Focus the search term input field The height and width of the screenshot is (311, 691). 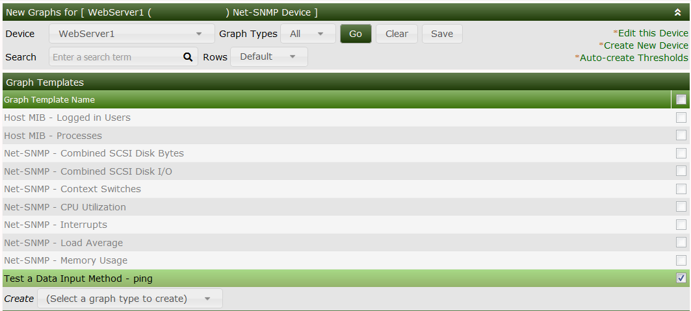[x=115, y=57]
